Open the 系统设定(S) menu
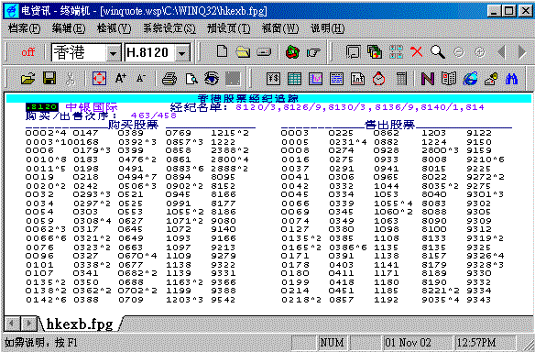The height and width of the screenshot is (352, 535). (x=169, y=28)
